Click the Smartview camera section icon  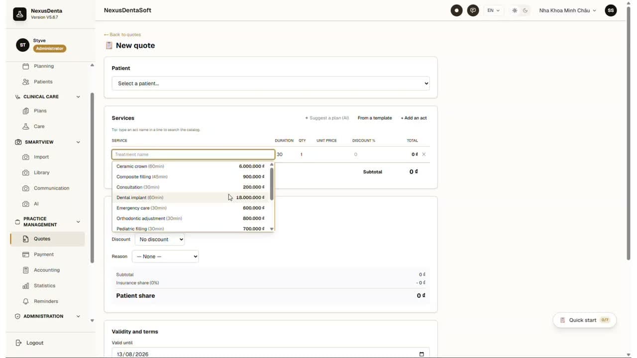click(18, 142)
